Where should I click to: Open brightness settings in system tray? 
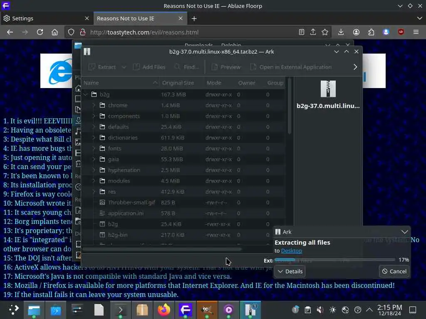point(332,309)
